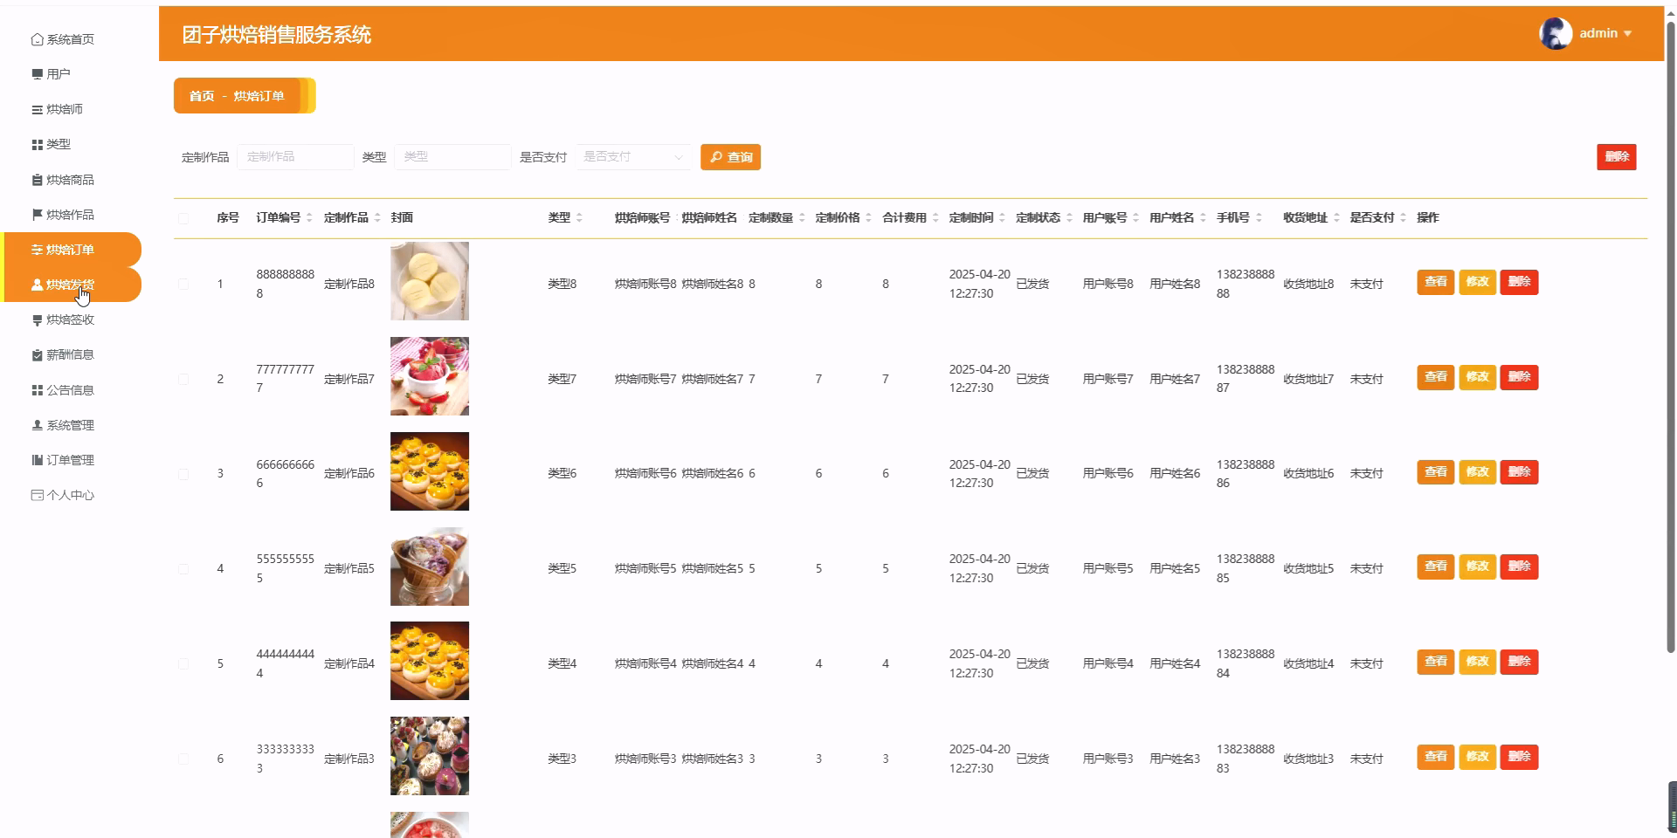
Task: Click the user icon beside 系统管理
Action: [x=37, y=425]
